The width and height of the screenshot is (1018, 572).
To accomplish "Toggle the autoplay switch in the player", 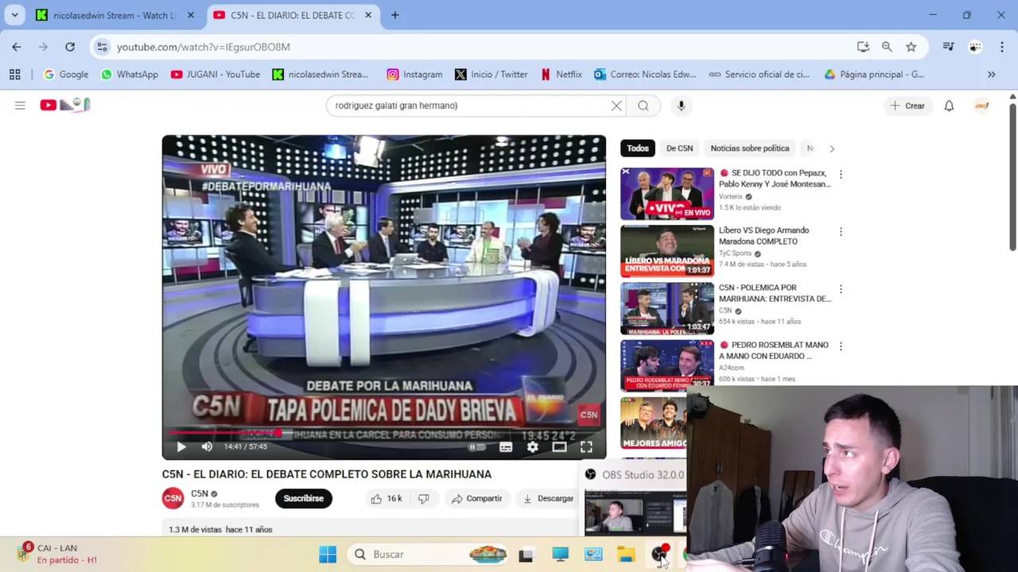I will pos(476,446).
